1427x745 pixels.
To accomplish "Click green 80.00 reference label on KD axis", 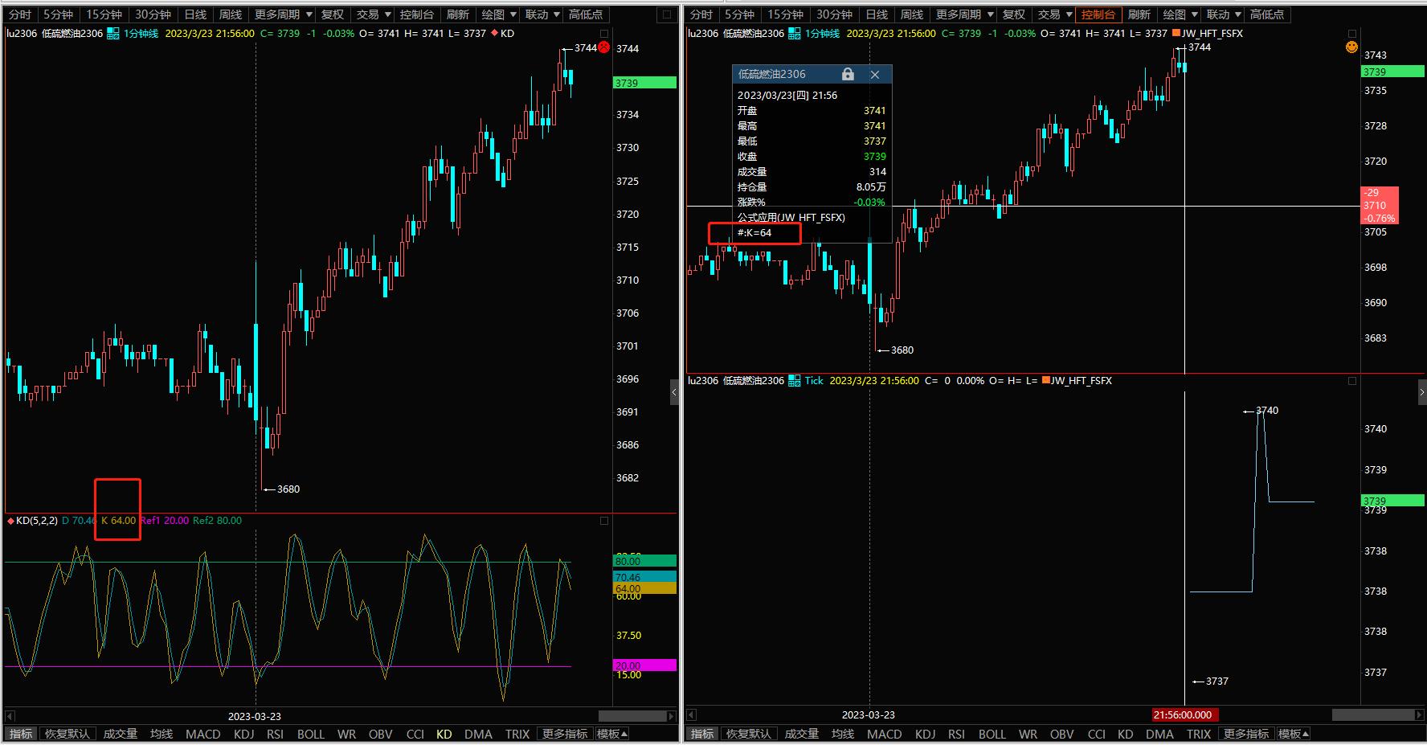I will 645,561.
